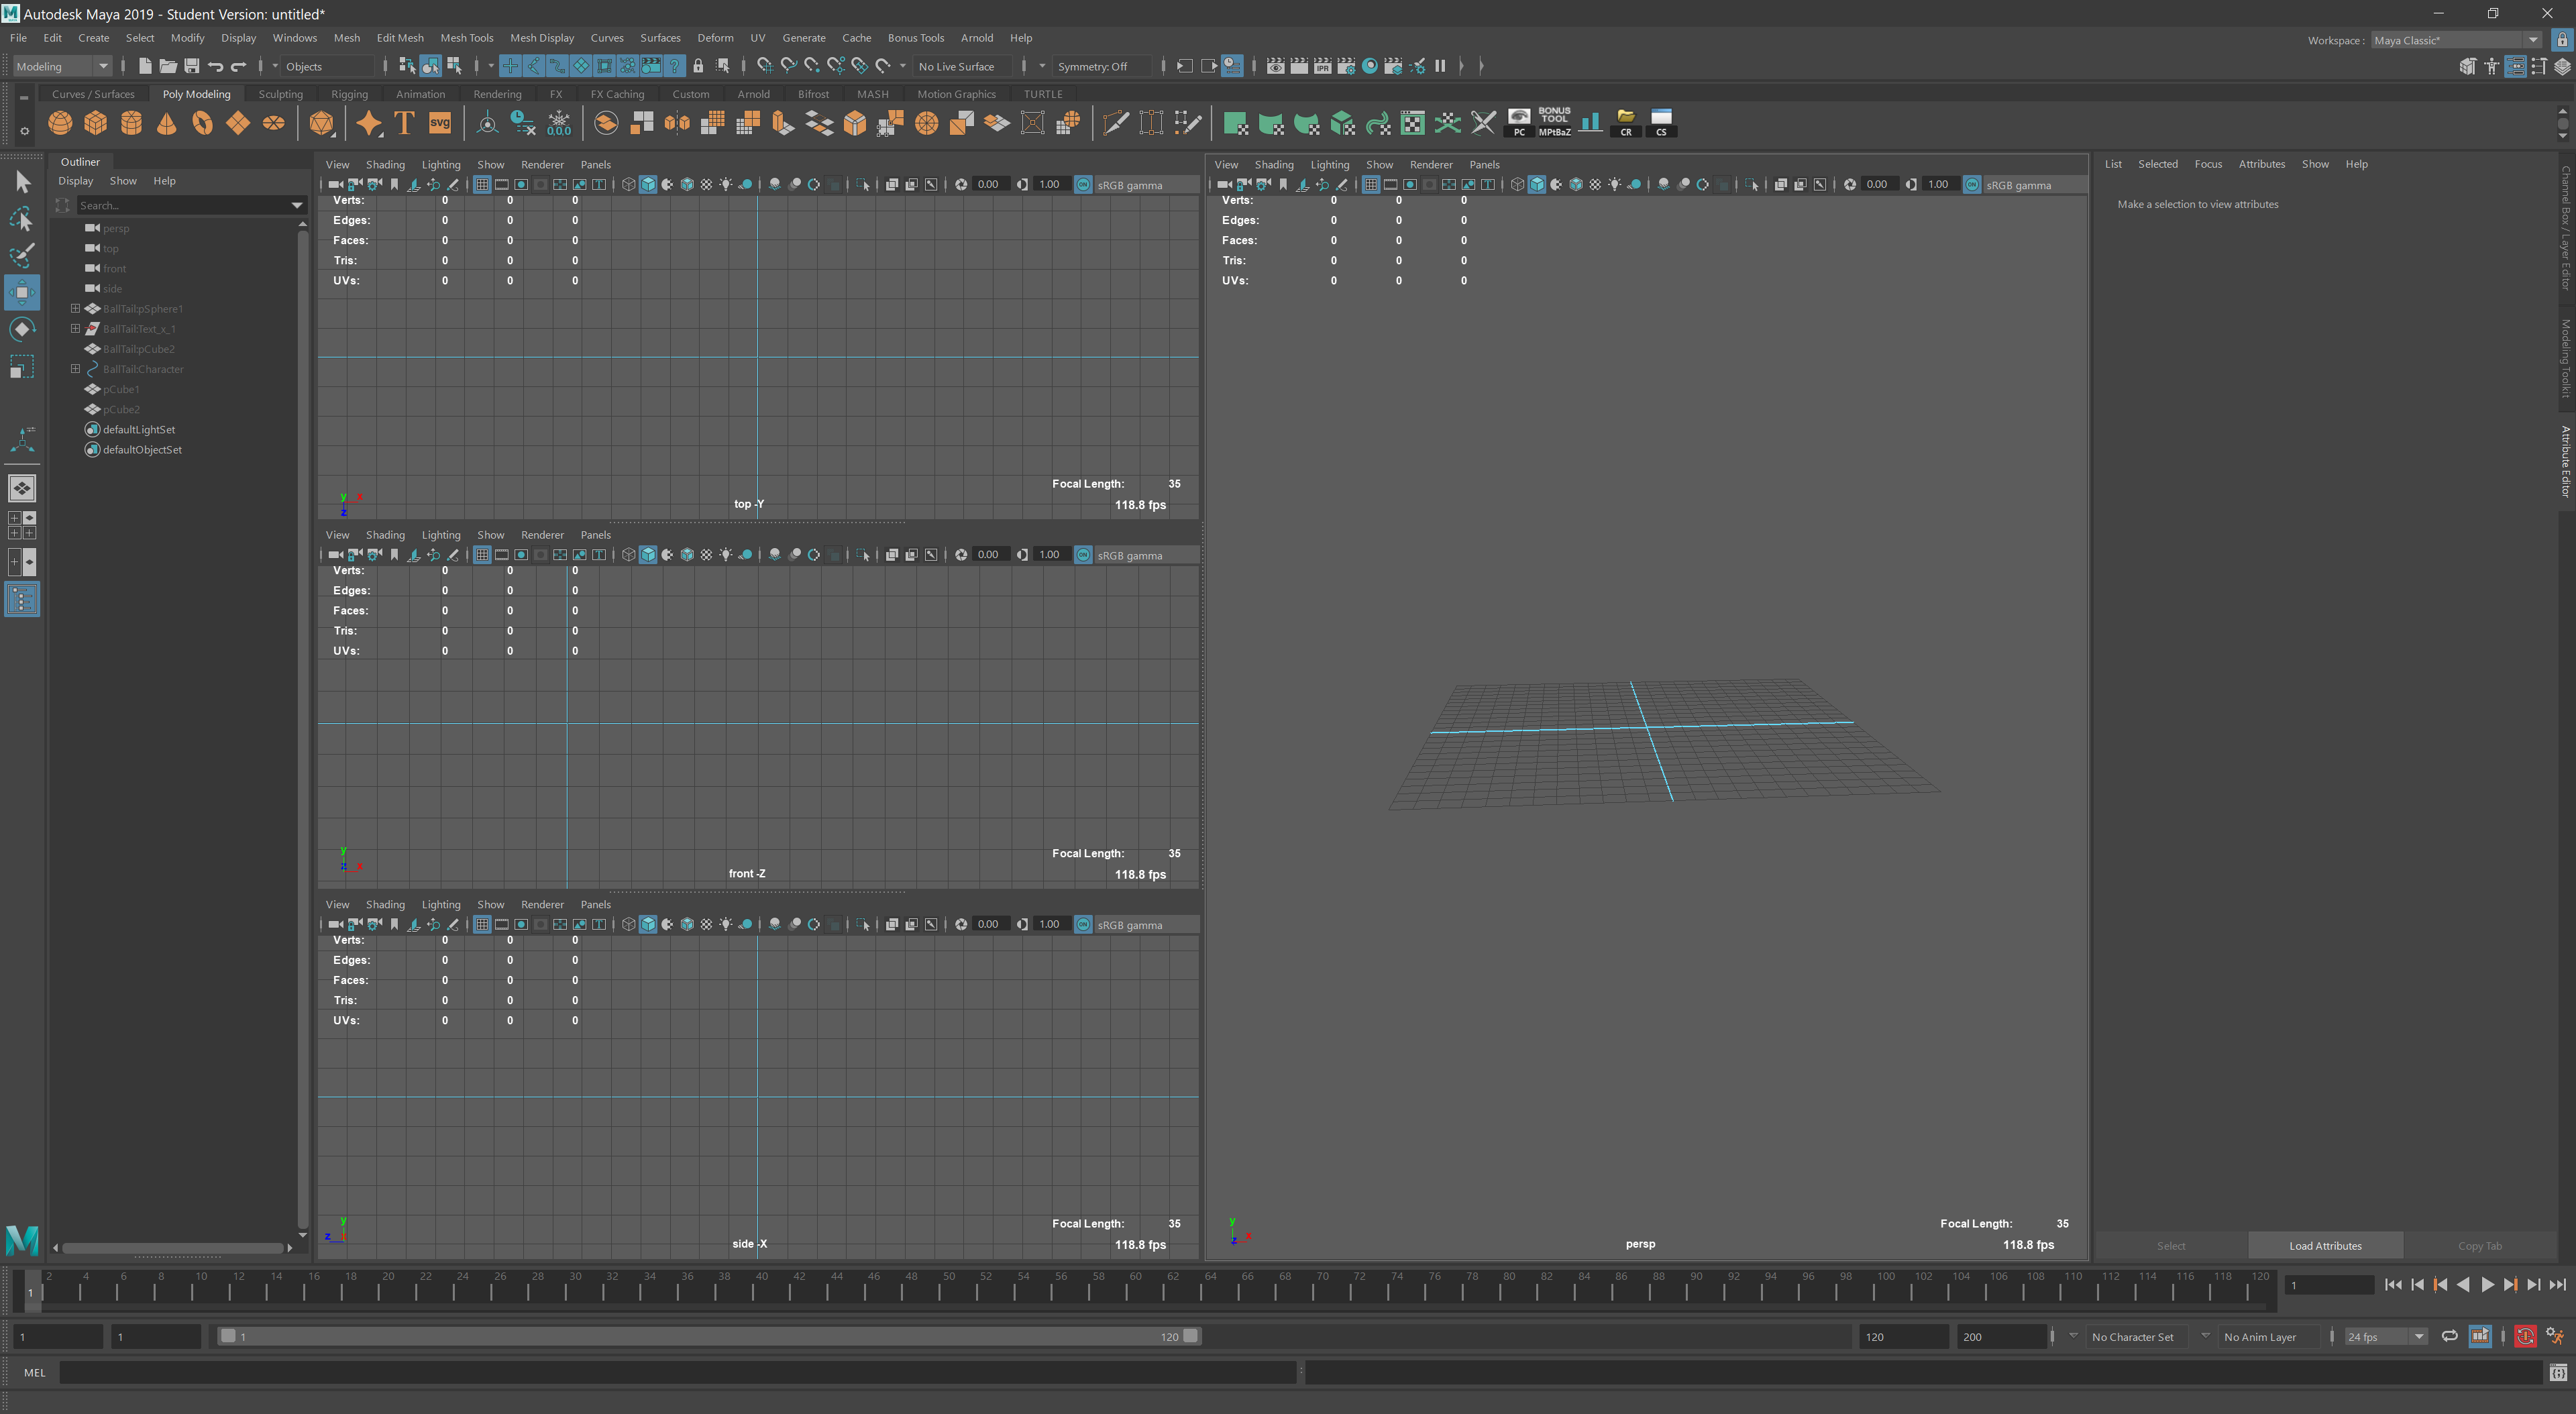The image size is (2576, 1414).
Task: Open the Mesh Tools menu
Action: pos(466,38)
